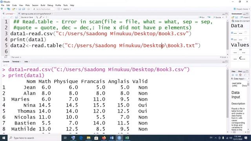Open the File menu

click(3, 5)
